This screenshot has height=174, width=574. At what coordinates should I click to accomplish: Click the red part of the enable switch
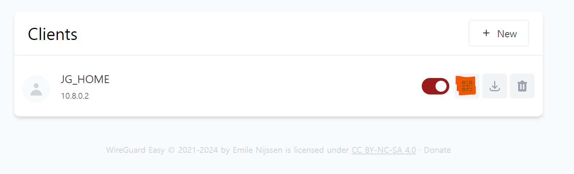tap(428, 86)
